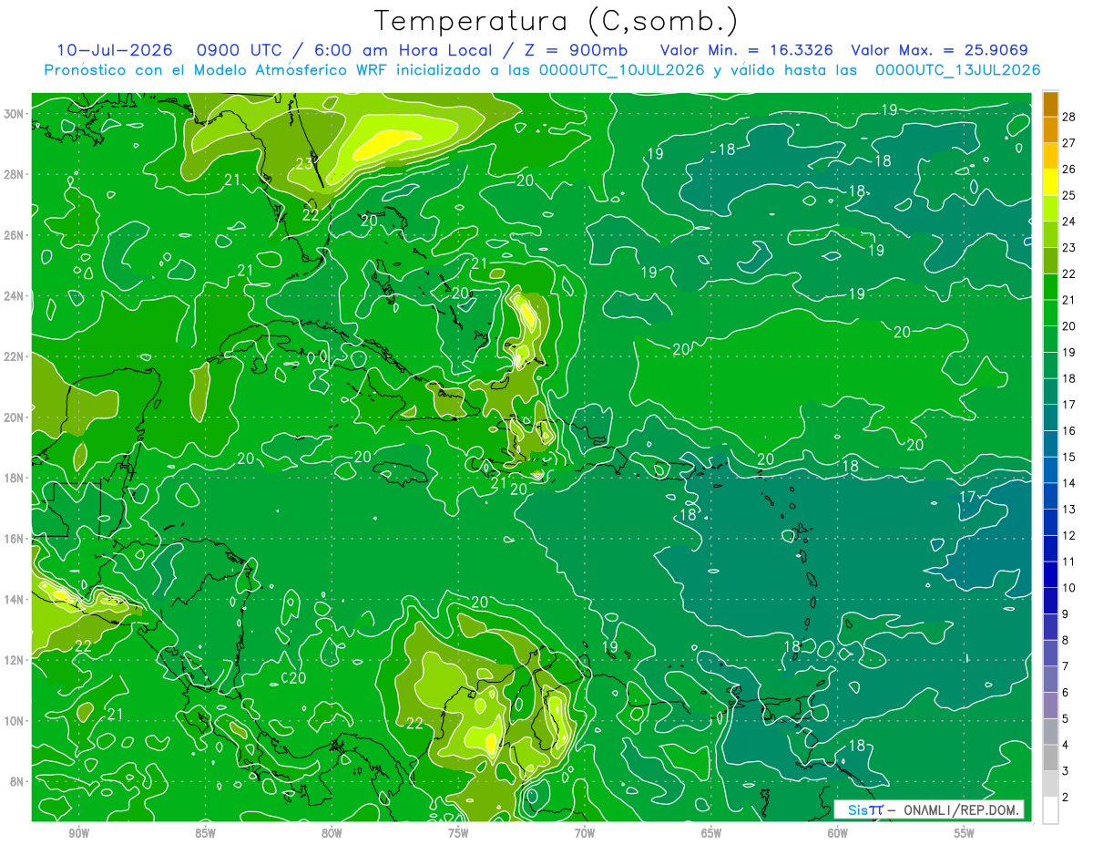Click the '20N' latitude axis label
The height and width of the screenshot is (845, 1093).
coord(15,417)
